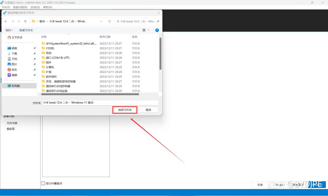
Task: Open the 恢复功能(R) menu
Action: 20,7
